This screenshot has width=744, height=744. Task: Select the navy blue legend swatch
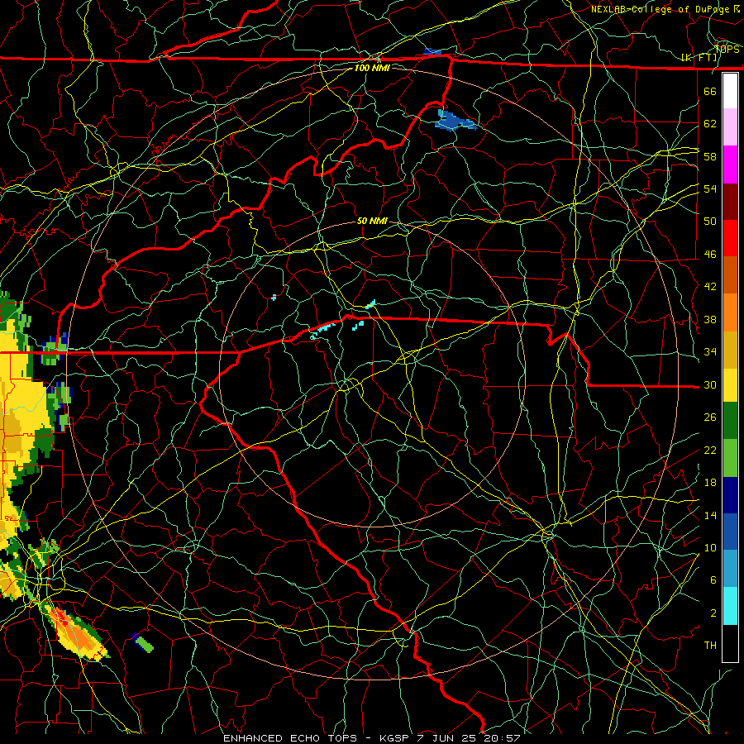[730, 495]
